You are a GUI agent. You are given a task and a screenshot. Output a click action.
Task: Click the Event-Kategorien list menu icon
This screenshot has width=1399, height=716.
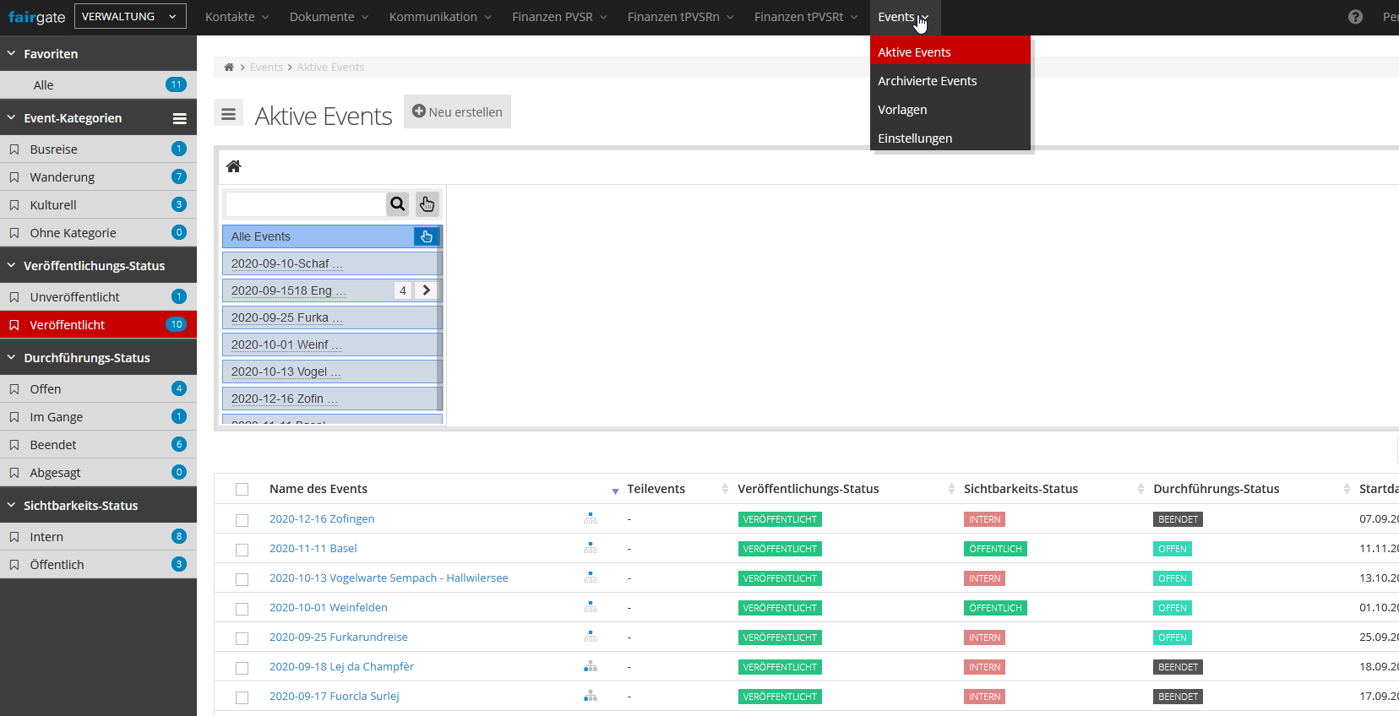[180, 118]
